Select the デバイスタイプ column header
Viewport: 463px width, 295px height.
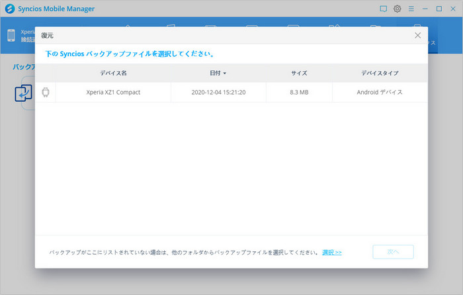click(380, 73)
